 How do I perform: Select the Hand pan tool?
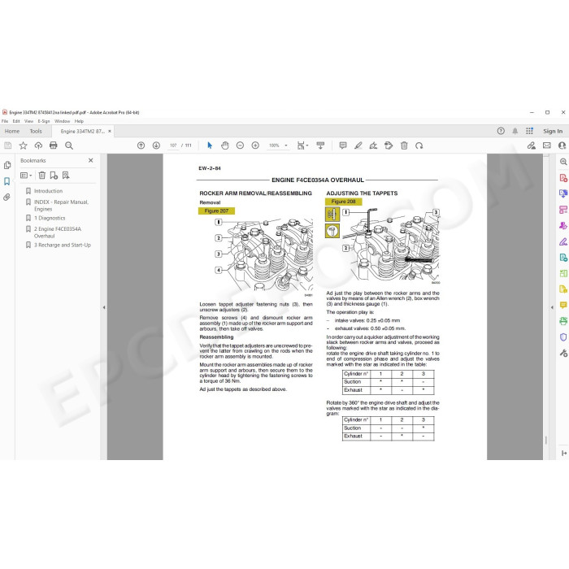click(225, 146)
